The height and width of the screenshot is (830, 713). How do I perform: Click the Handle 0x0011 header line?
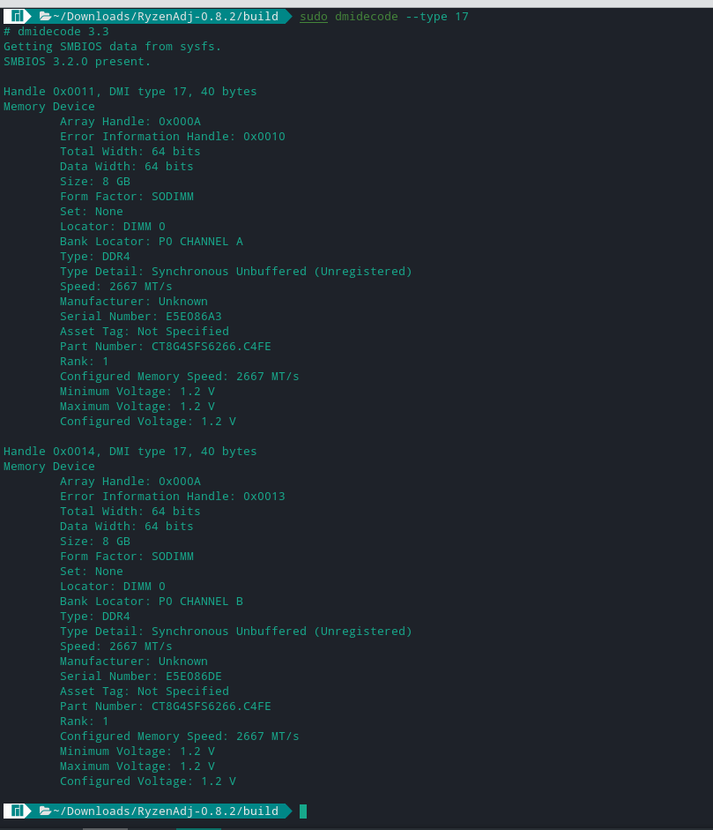pos(130,92)
